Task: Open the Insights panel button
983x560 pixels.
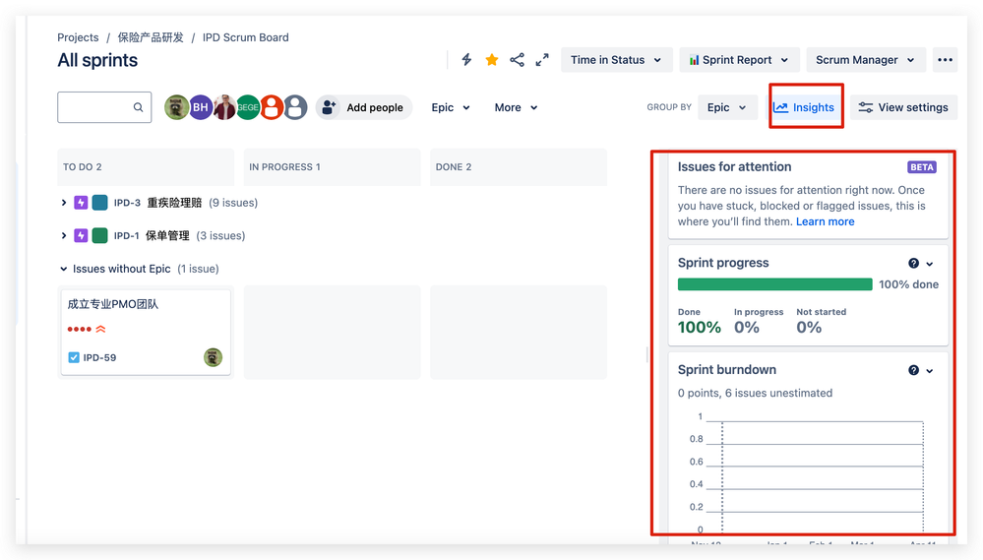Action: point(804,107)
